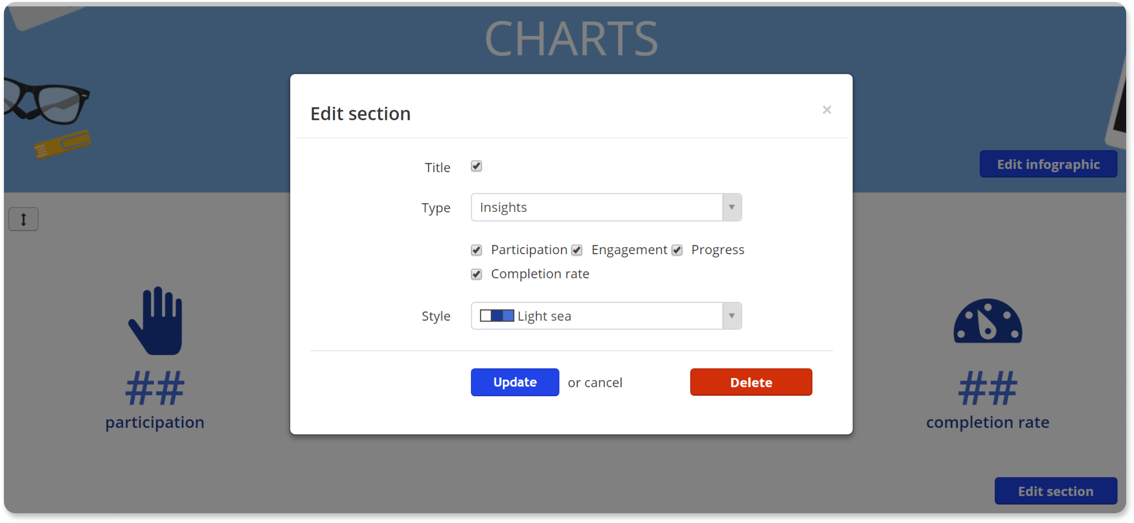Open the Type dropdown showing Insights
Image resolution: width=1134 pixels, height=523 pixels.
coord(731,207)
